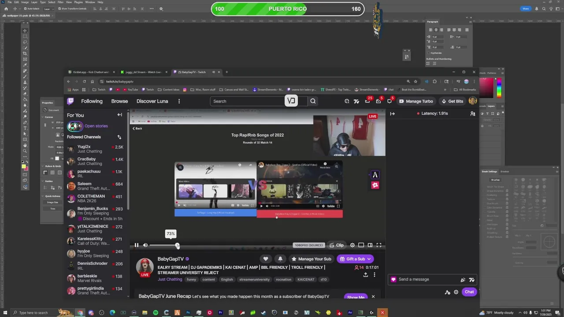Open player settings gear icon
This screenshot has height=317, width=564.
[352, 245]
